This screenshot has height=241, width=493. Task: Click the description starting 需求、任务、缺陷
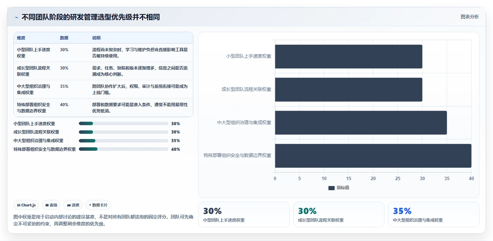click(x=140, y=71)
